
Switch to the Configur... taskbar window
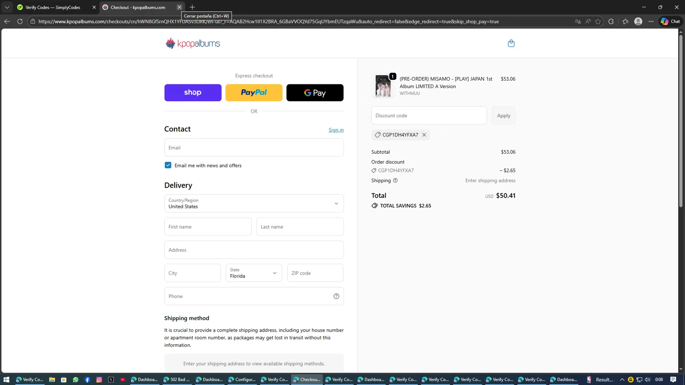coord(242,380)
